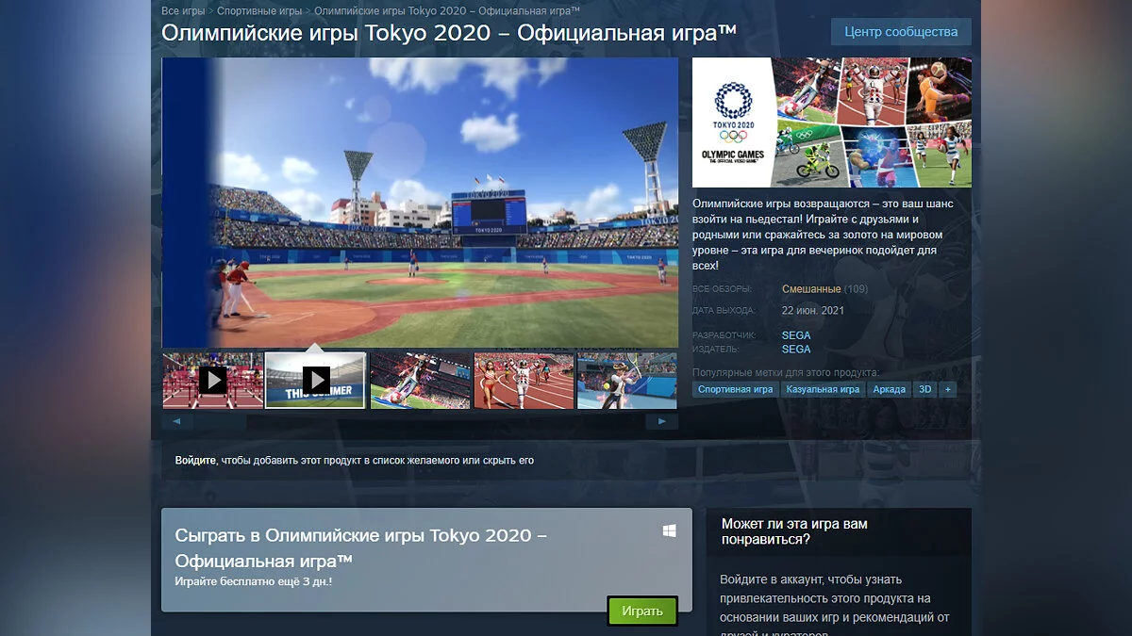1132x636 pixels.
Task: Click the release date 22 июн. 2021
Action: [x=813, y=310]
